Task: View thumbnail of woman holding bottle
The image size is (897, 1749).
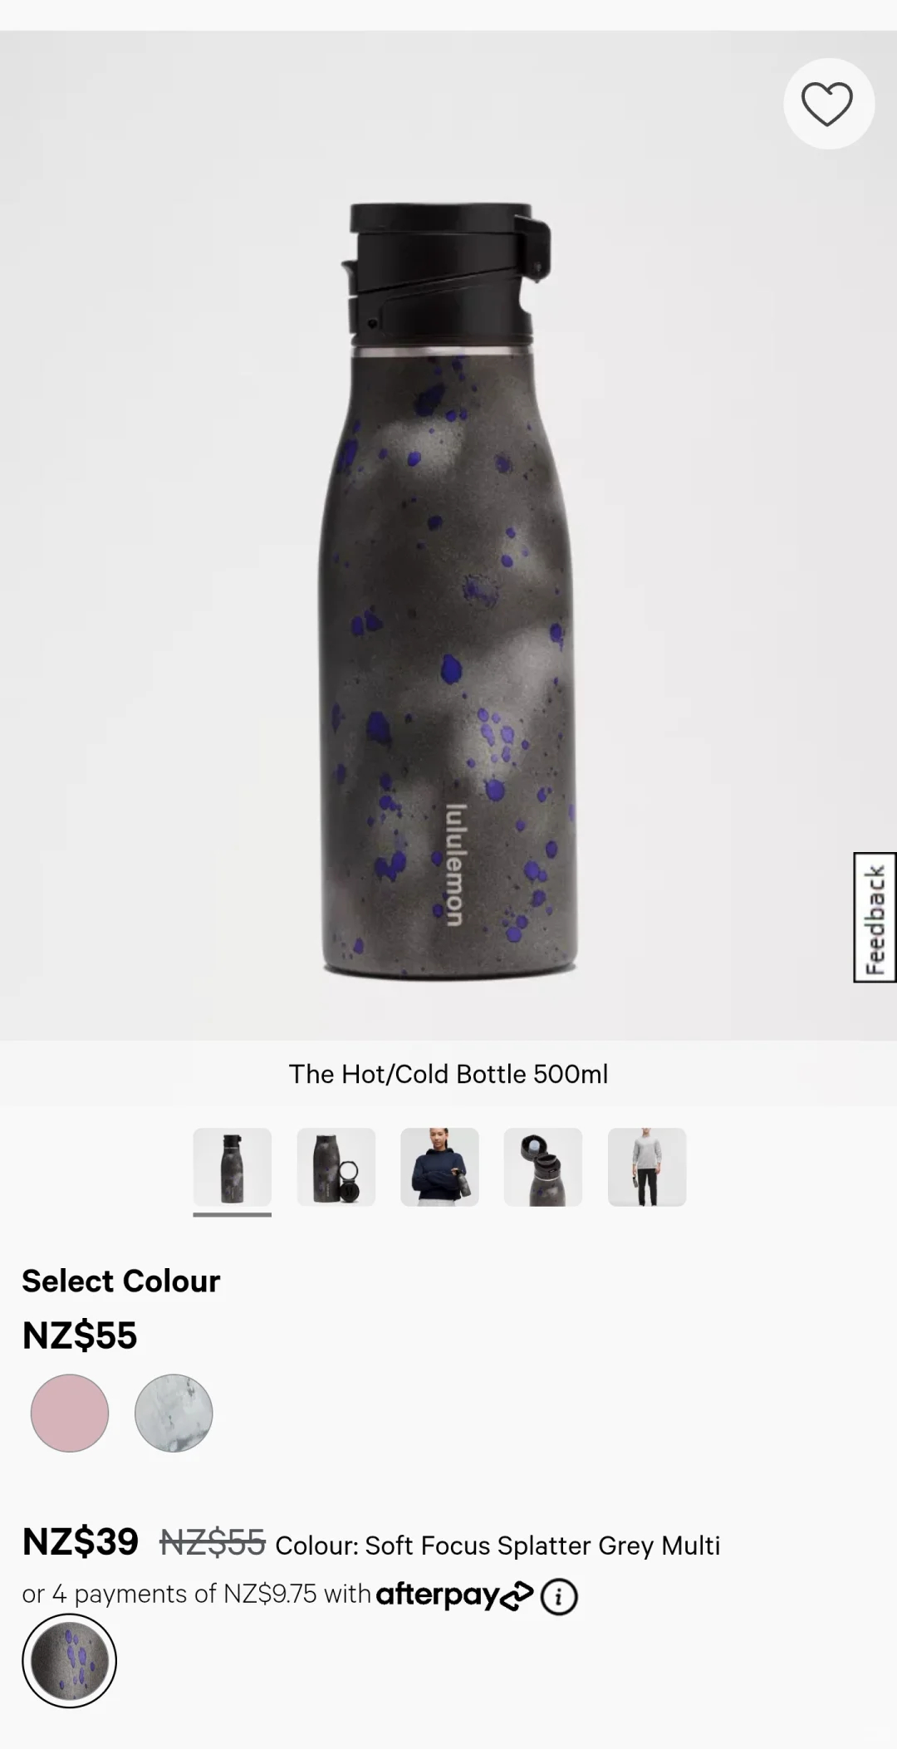Action: pyautogui.click(x=439, y=1167)
